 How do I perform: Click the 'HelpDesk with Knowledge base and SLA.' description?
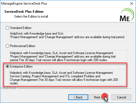[x=37, y=34]
